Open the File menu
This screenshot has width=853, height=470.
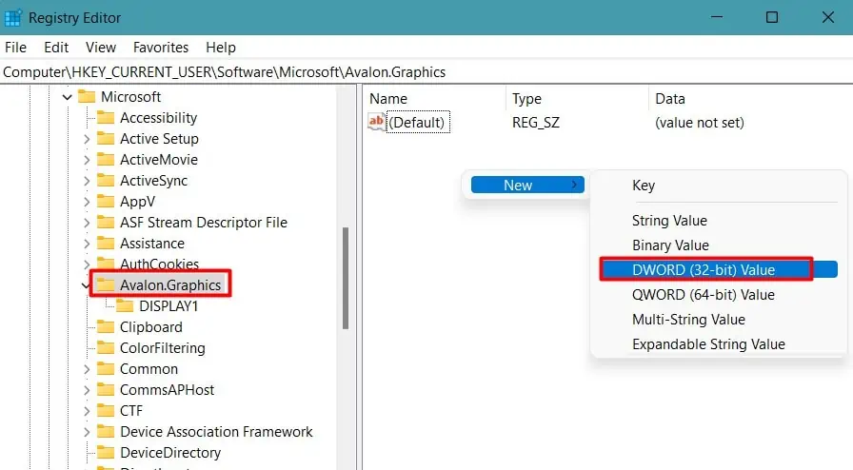[x=15, y=48]
